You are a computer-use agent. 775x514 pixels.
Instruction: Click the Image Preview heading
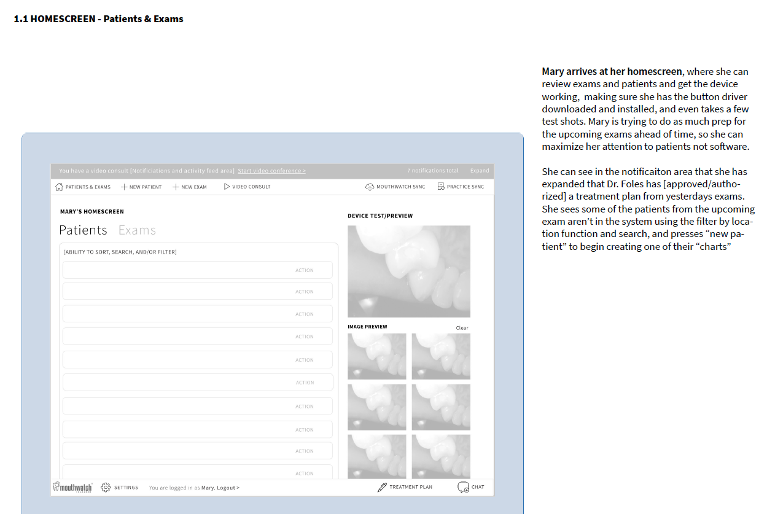(367, 327)
